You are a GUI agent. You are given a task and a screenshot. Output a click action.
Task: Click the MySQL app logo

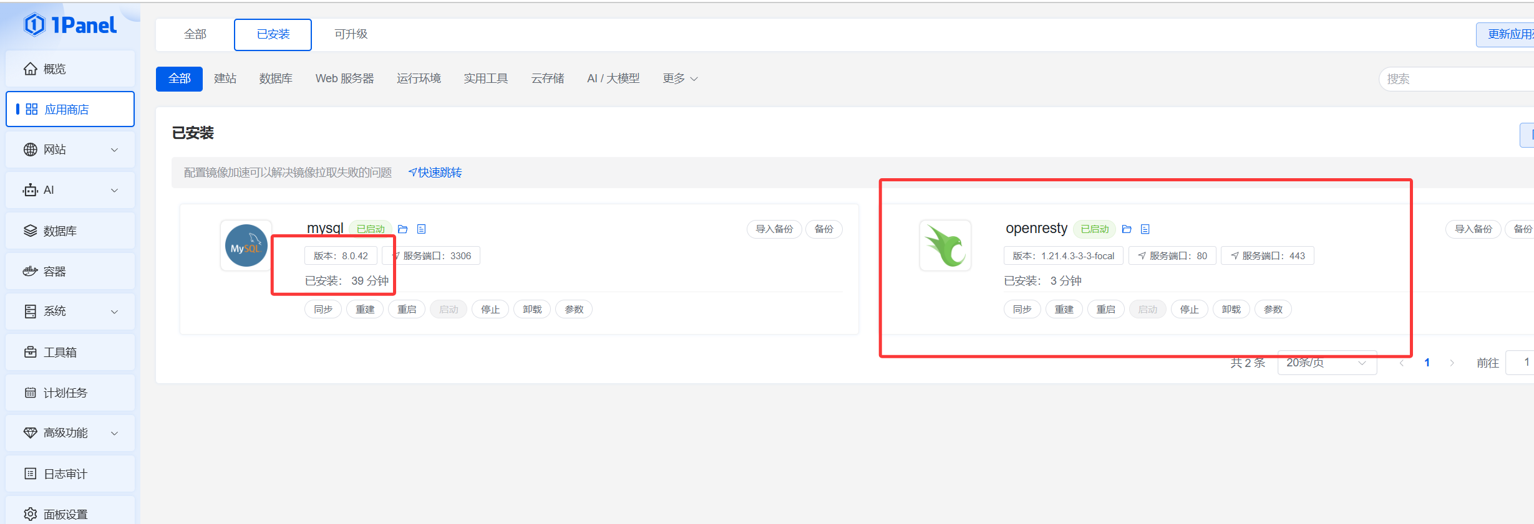click(x=246, y=245)
